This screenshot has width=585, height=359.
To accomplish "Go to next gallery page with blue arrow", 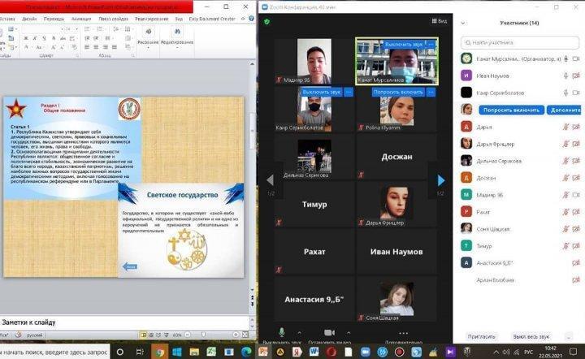I will point(441,180).
